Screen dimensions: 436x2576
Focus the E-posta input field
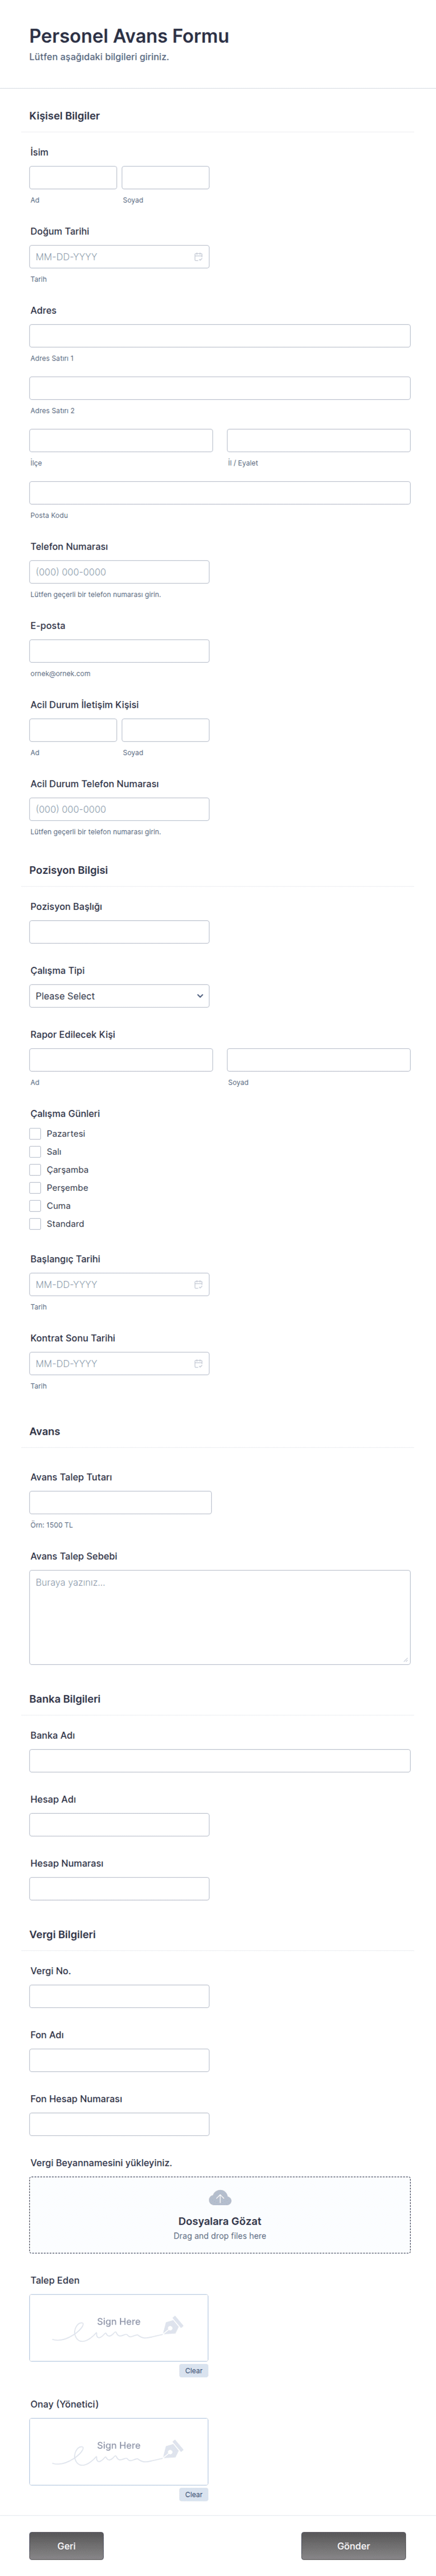coord(119,651)
